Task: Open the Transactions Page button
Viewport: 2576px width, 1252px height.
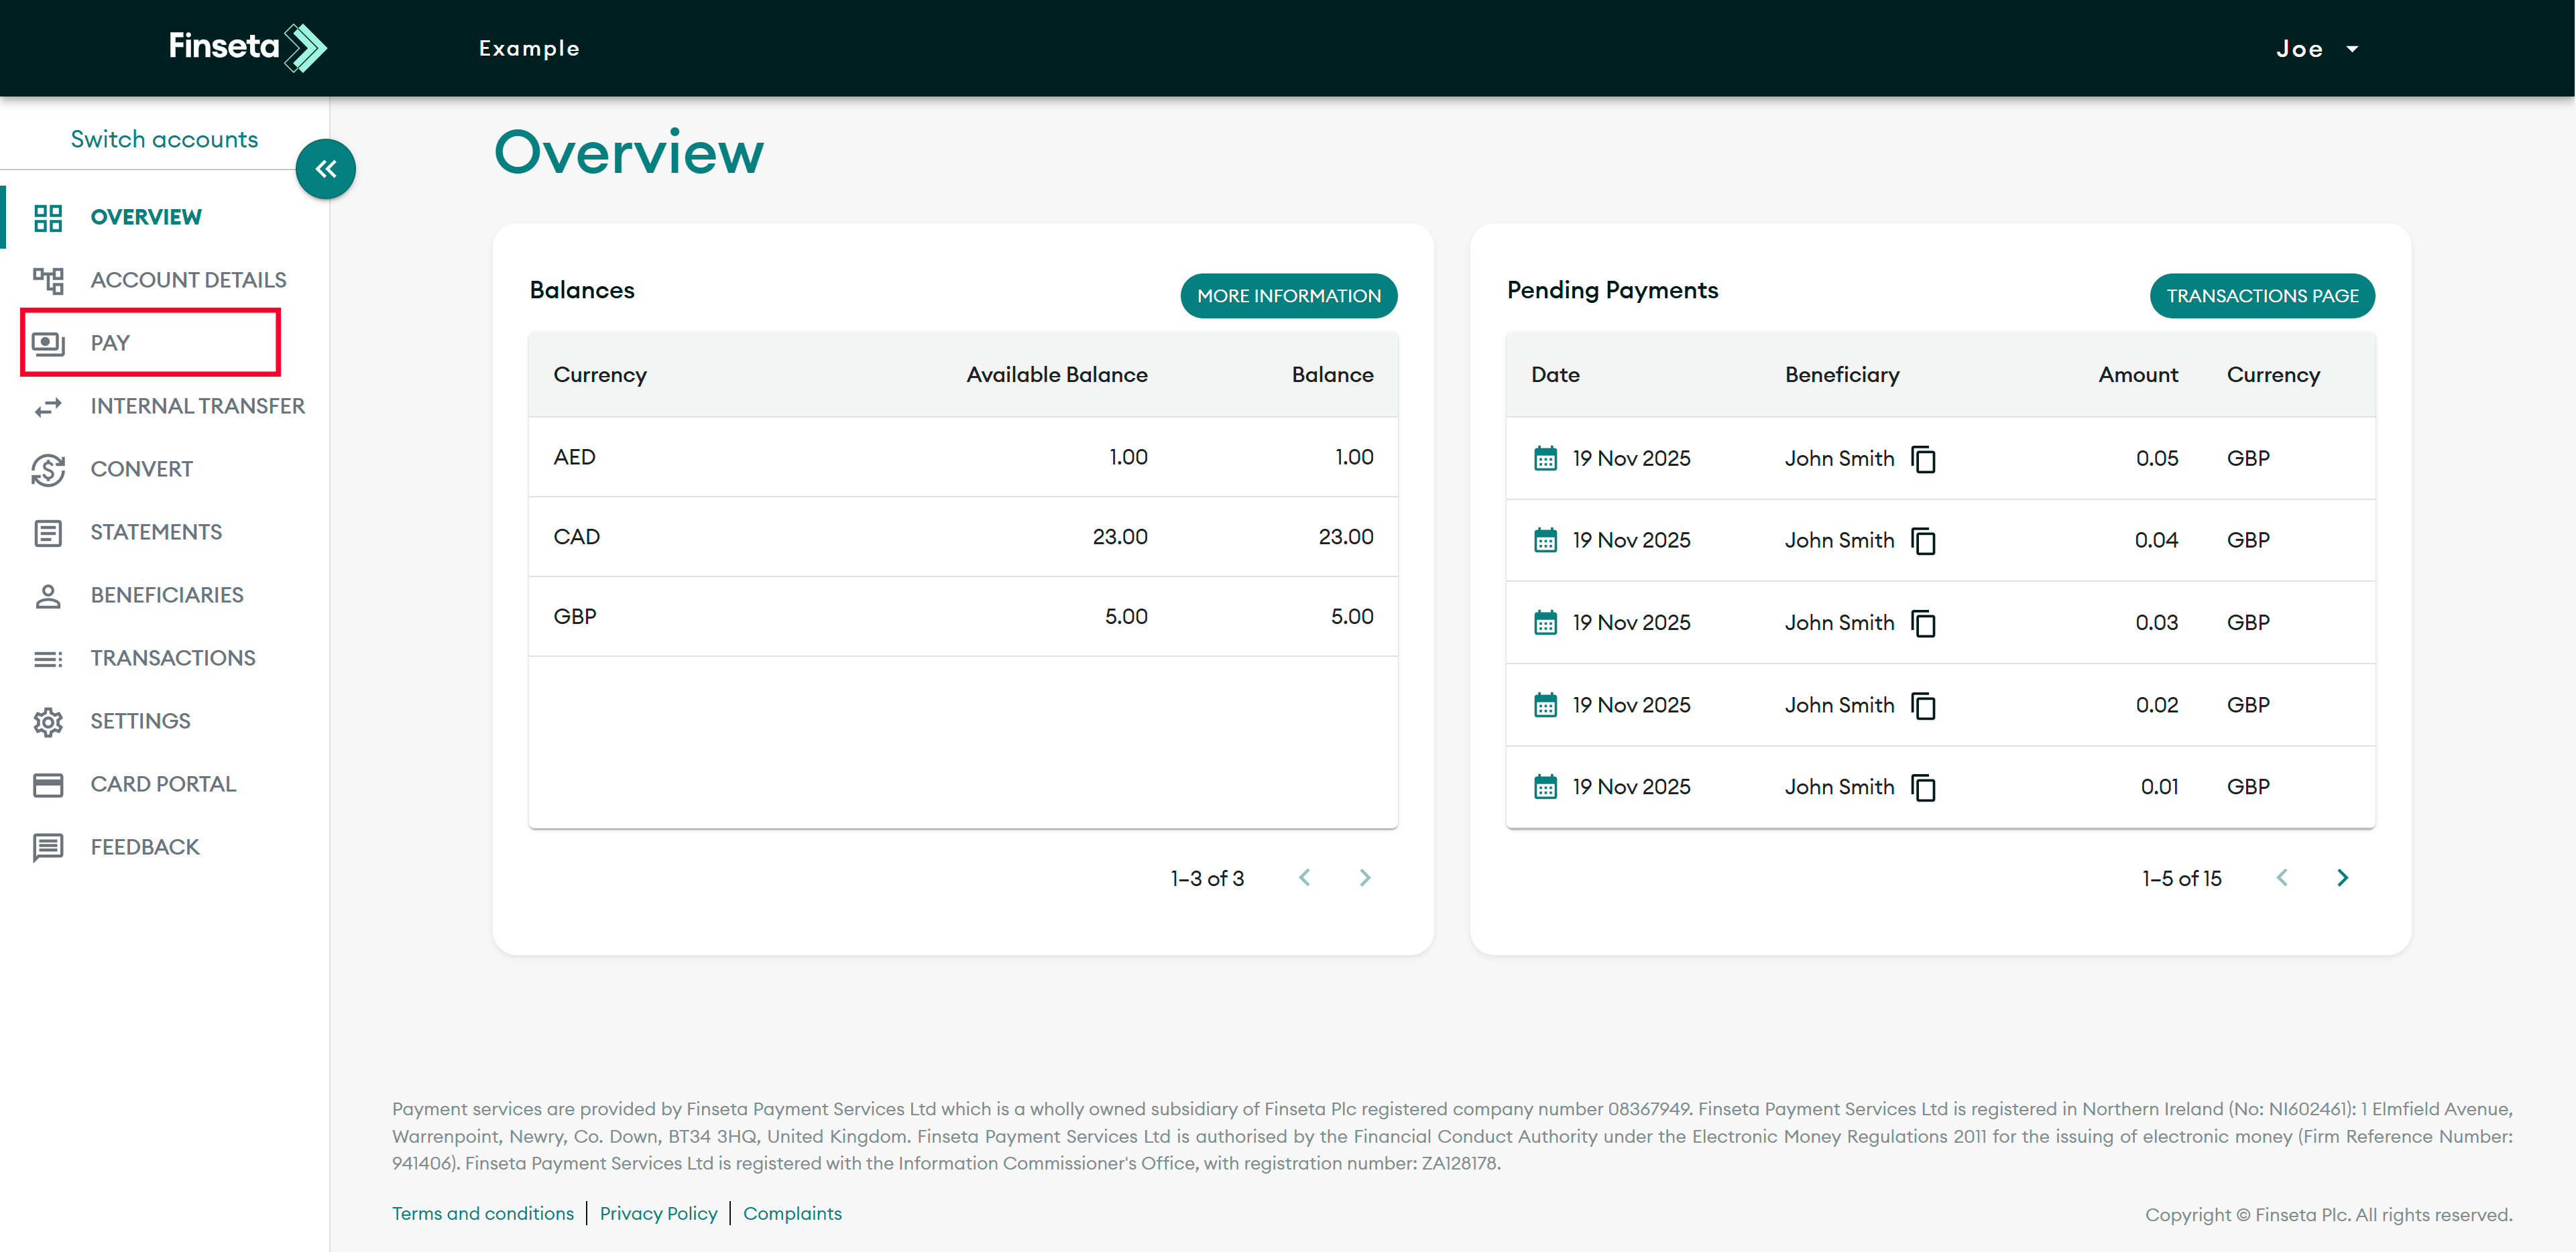Action: click(x=2262, y=296)
